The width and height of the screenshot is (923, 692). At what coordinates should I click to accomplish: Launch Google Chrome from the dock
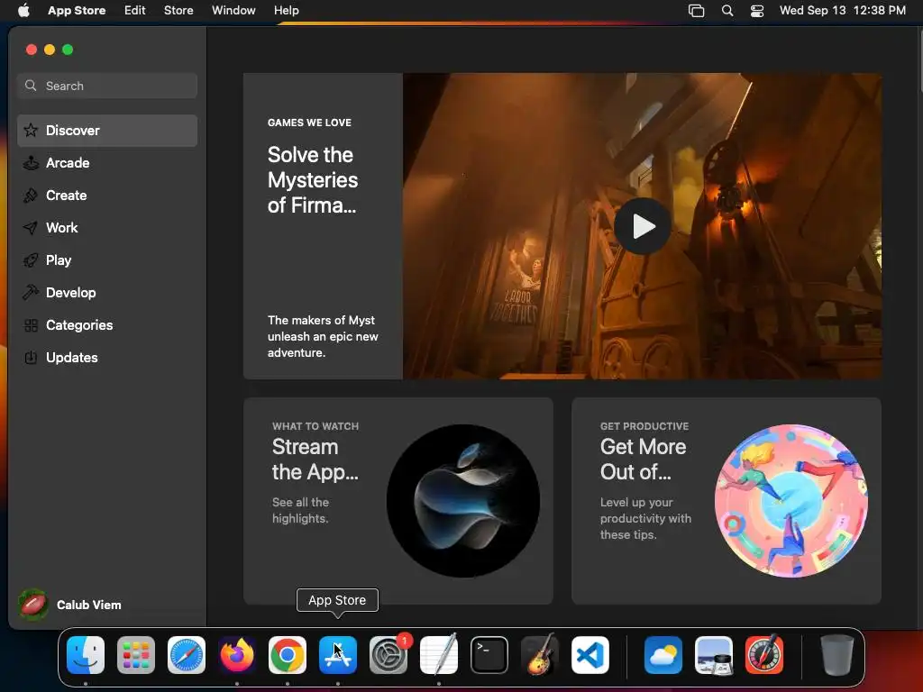[288, 655]
